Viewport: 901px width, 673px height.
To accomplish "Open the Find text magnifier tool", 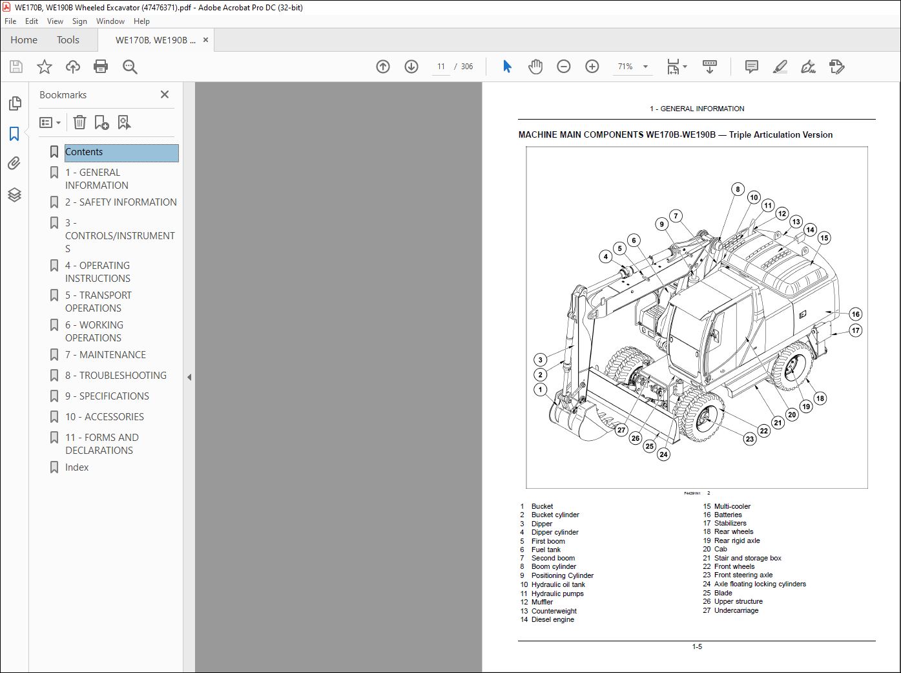I will pos(130,67).
